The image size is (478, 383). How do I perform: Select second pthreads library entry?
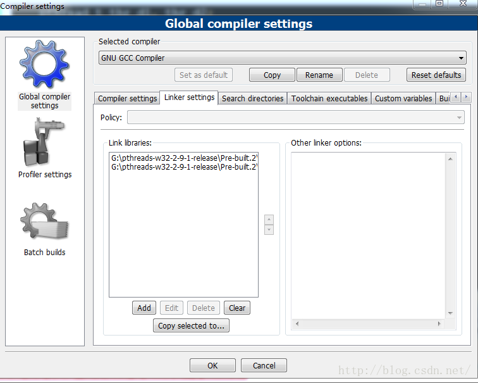(183, 167)
